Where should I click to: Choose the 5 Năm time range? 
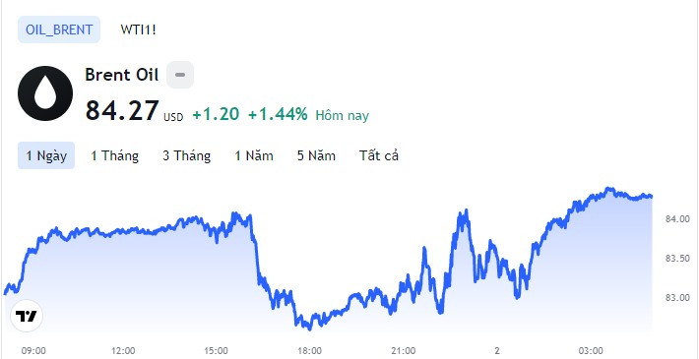[316, 155]
